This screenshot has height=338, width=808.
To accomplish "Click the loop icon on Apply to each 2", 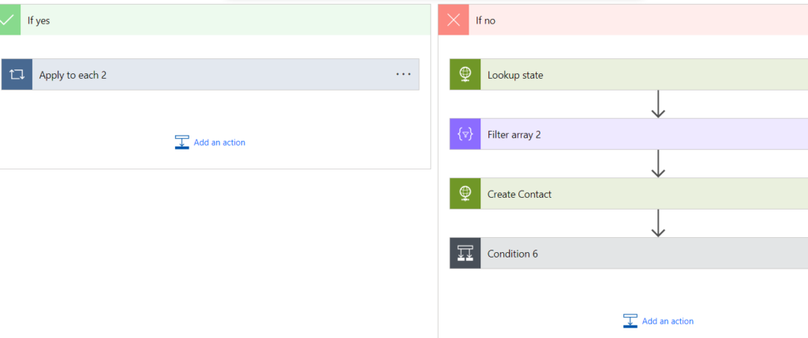I will click(x=17, y=75).
